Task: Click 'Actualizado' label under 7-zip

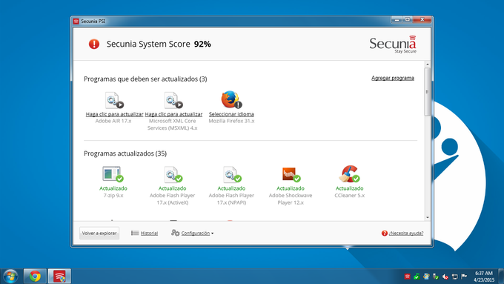Action: tap(113, 188)
